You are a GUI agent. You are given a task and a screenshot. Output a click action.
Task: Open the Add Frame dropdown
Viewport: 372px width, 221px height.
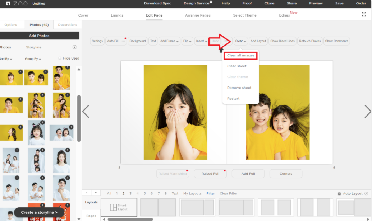pos(169,41)
